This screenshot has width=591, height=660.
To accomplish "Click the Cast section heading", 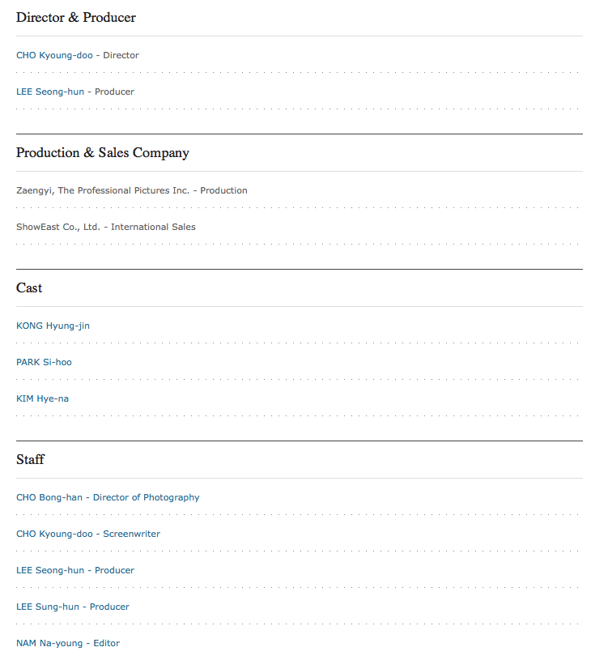I will tap(29, 288).
